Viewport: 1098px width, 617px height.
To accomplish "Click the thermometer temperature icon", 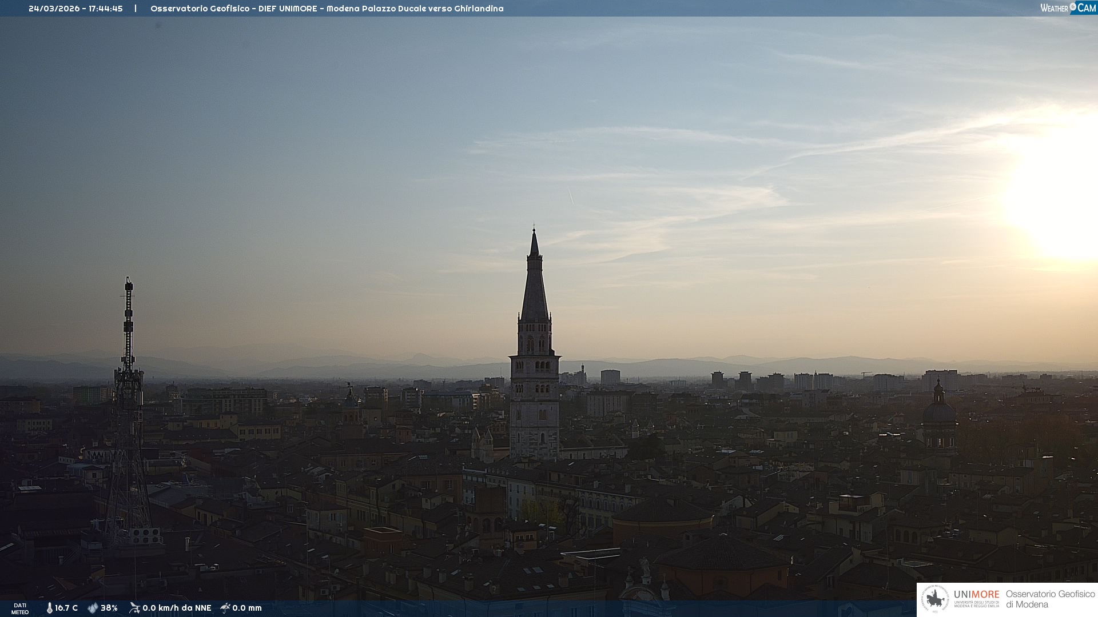I will [x=49, y=608].
